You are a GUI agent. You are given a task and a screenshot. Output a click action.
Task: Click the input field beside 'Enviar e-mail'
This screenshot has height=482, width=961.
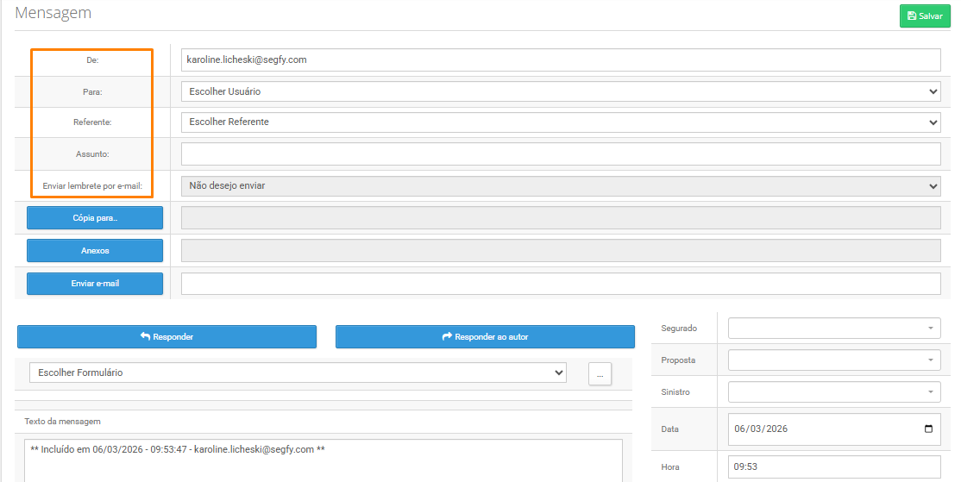pyautogui.click(x=560, y=284)
